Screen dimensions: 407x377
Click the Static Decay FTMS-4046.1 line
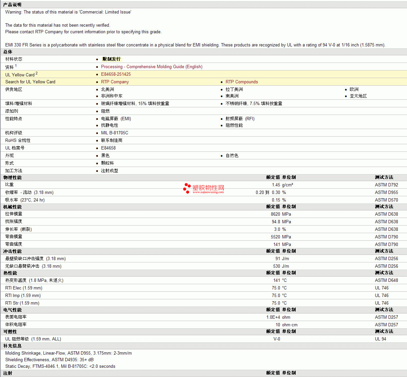(60, 366)
